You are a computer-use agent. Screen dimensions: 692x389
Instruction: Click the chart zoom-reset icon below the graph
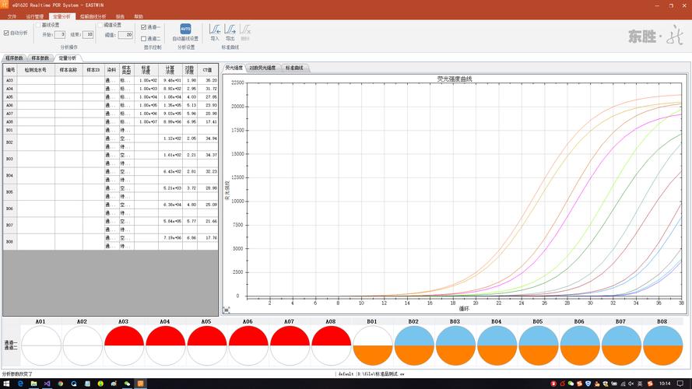pos(226,310)
